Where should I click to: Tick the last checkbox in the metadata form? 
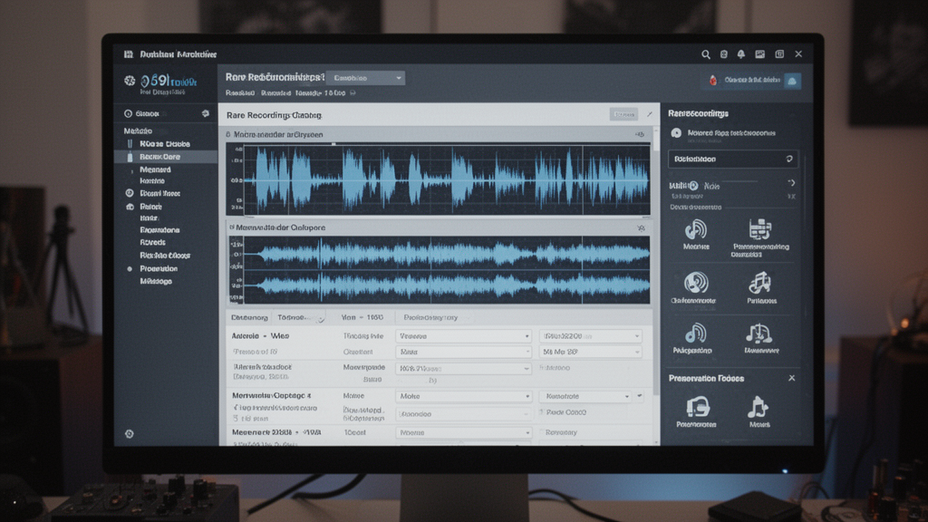coord(544,433)
